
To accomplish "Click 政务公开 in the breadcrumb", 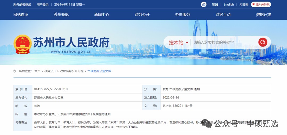I will point(50,71).
